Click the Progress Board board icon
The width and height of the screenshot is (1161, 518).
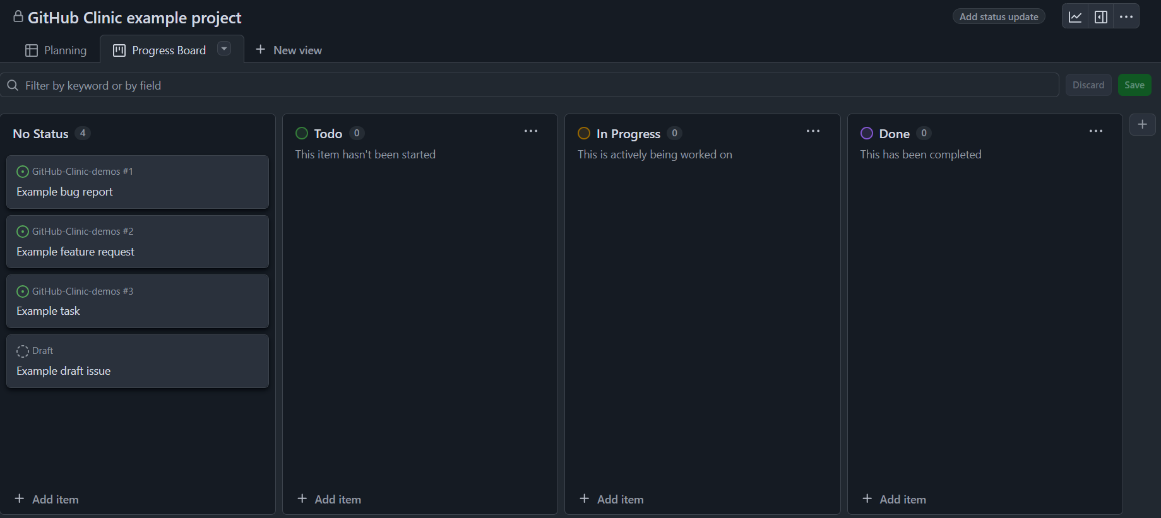point(119,50)
